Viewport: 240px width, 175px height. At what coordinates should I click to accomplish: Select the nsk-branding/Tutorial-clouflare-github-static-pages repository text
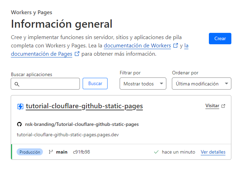pos(82,124)
